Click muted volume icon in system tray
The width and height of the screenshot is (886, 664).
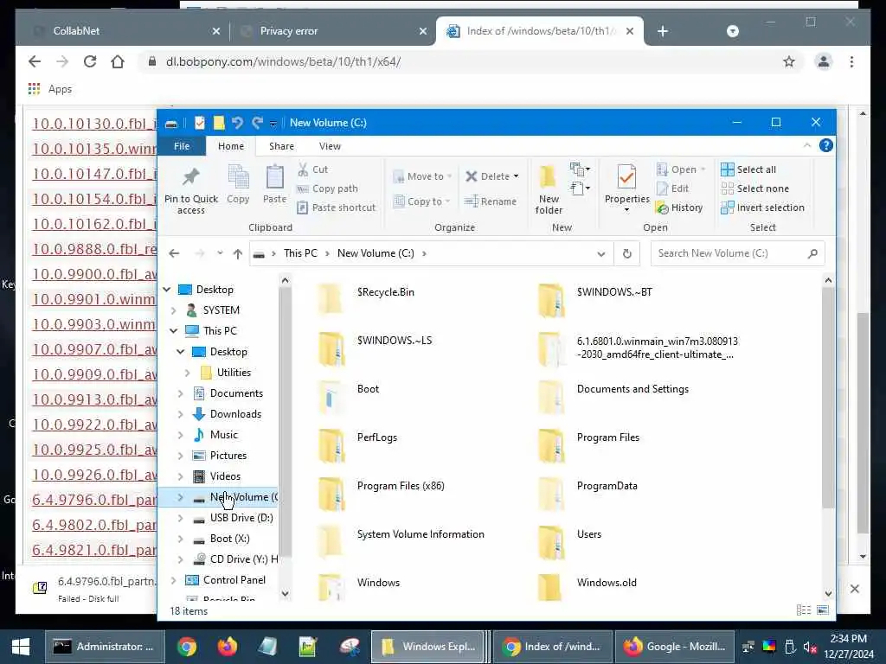click(810, 647)
